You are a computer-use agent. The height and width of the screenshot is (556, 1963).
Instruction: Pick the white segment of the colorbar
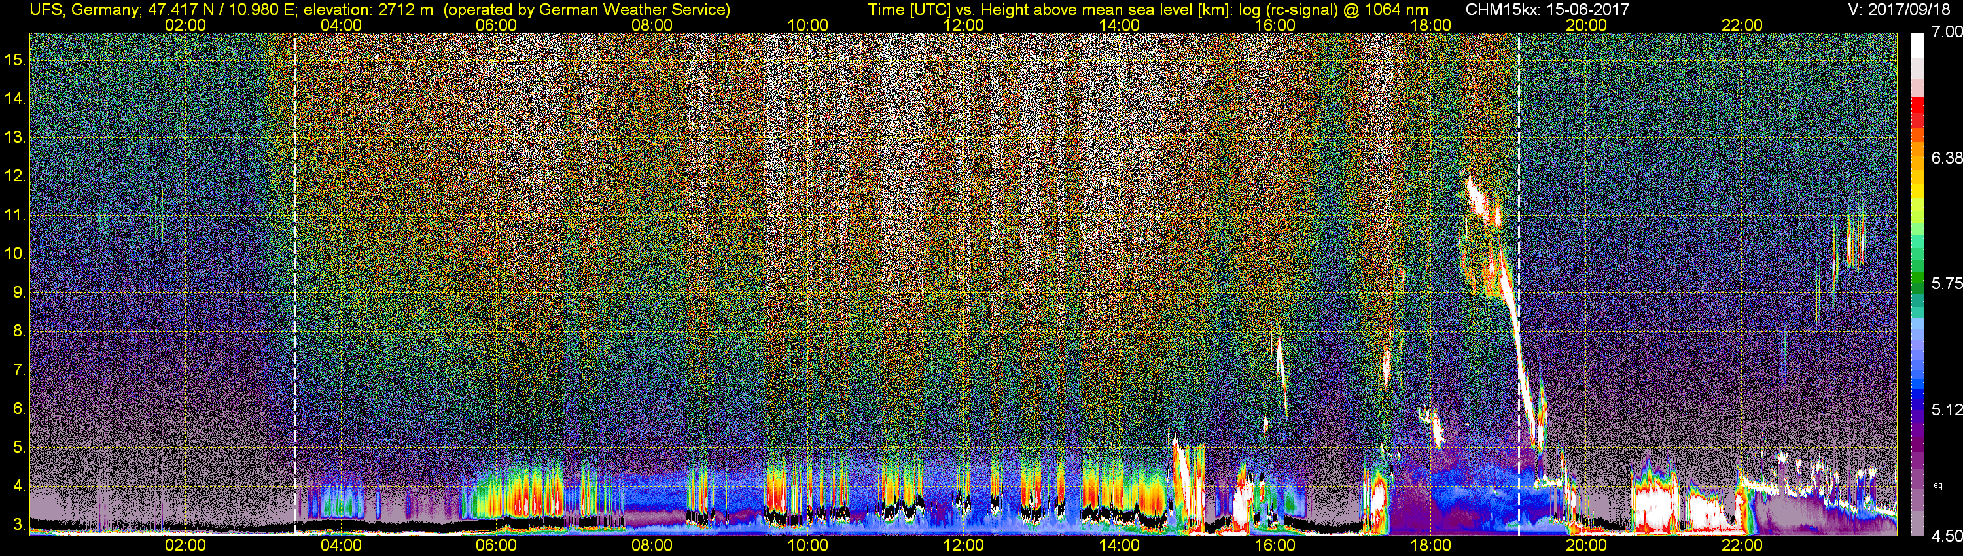click(x=1918, y=46)
